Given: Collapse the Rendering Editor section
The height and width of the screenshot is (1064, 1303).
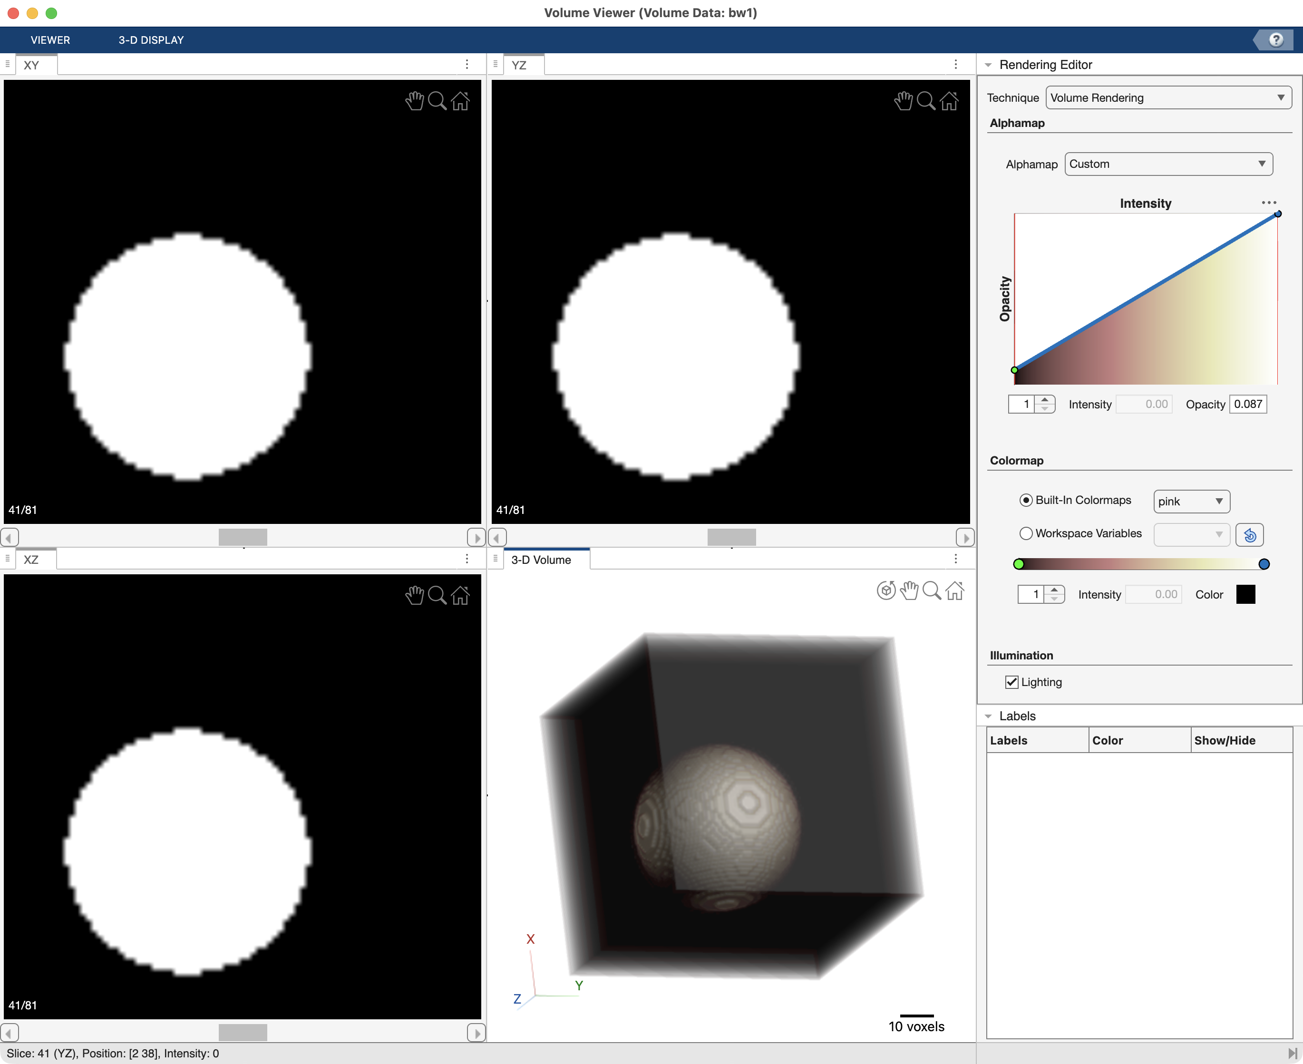Looking at the screenshot, I should coord(988,65).
